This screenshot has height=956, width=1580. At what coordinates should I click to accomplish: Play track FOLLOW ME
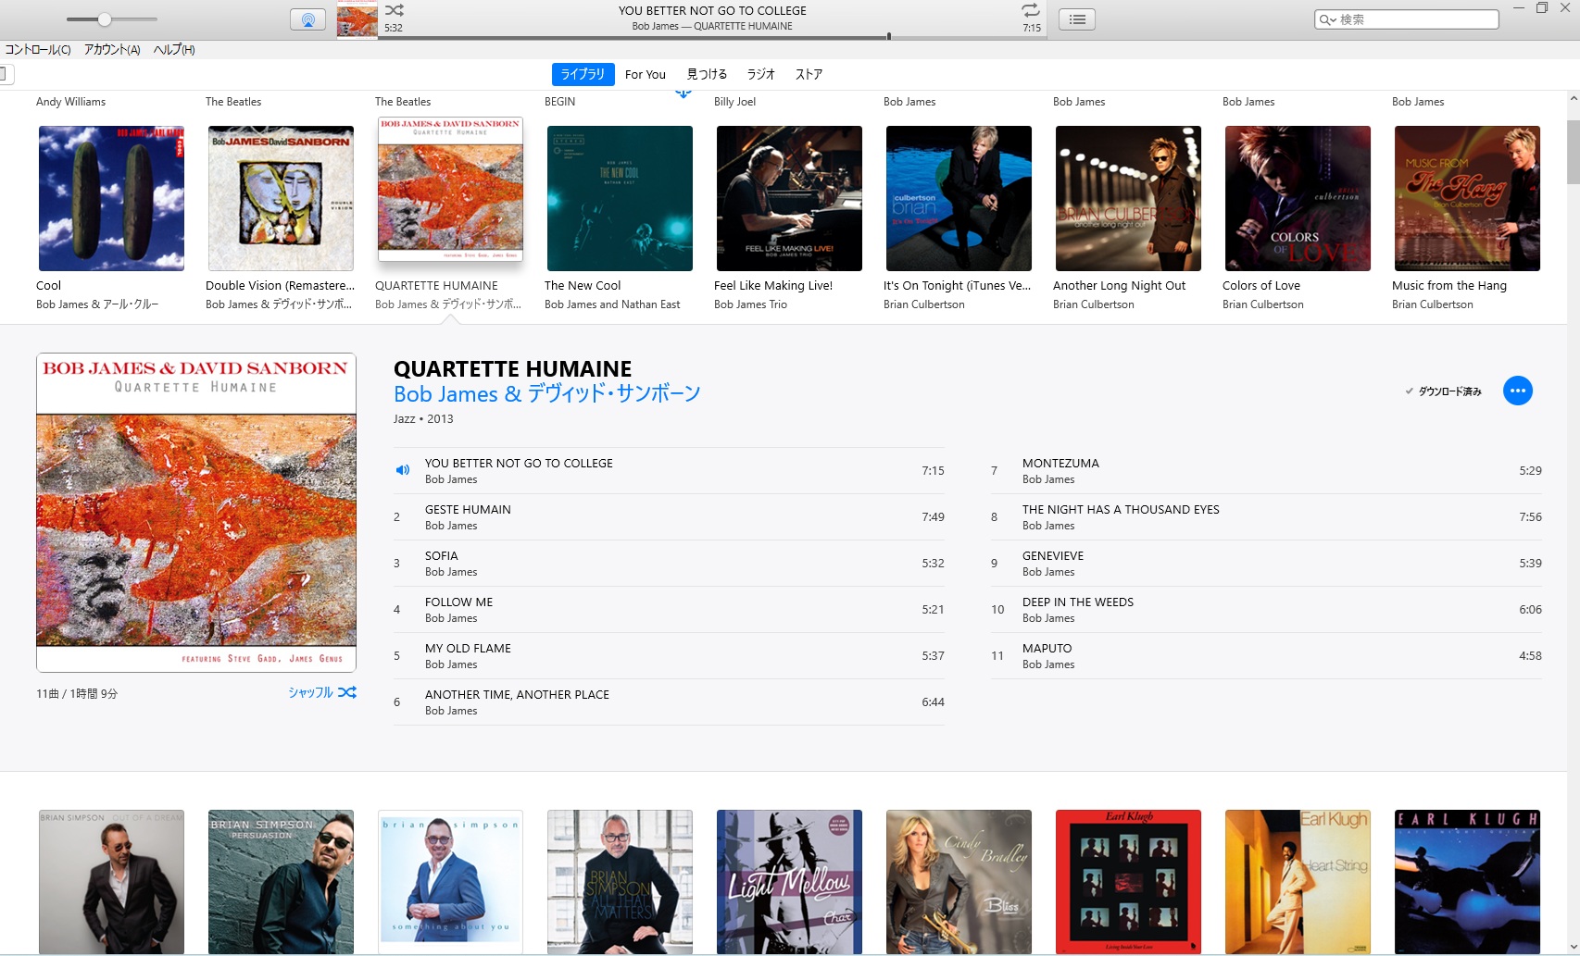(x=669, y=609)
